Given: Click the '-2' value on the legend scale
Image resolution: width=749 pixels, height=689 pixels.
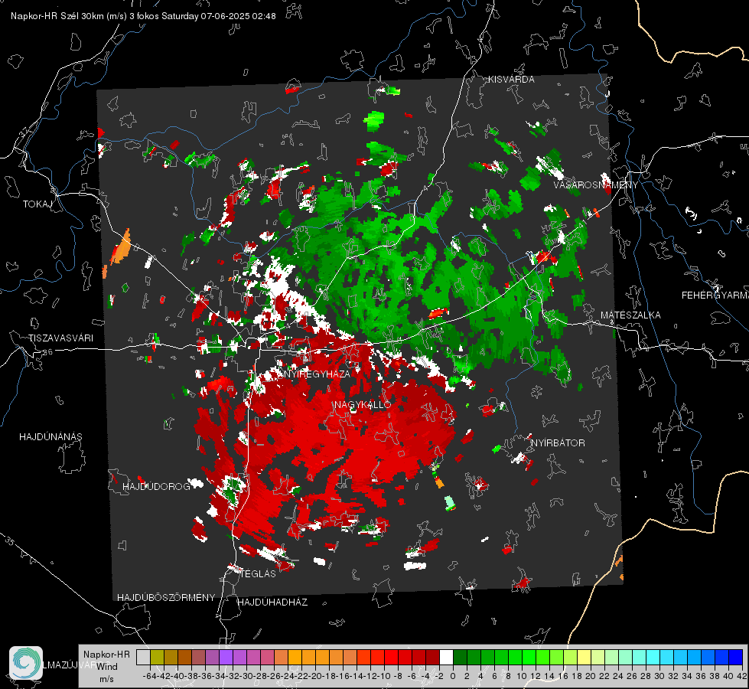Looking at the screenshot, I should point(439,676).
